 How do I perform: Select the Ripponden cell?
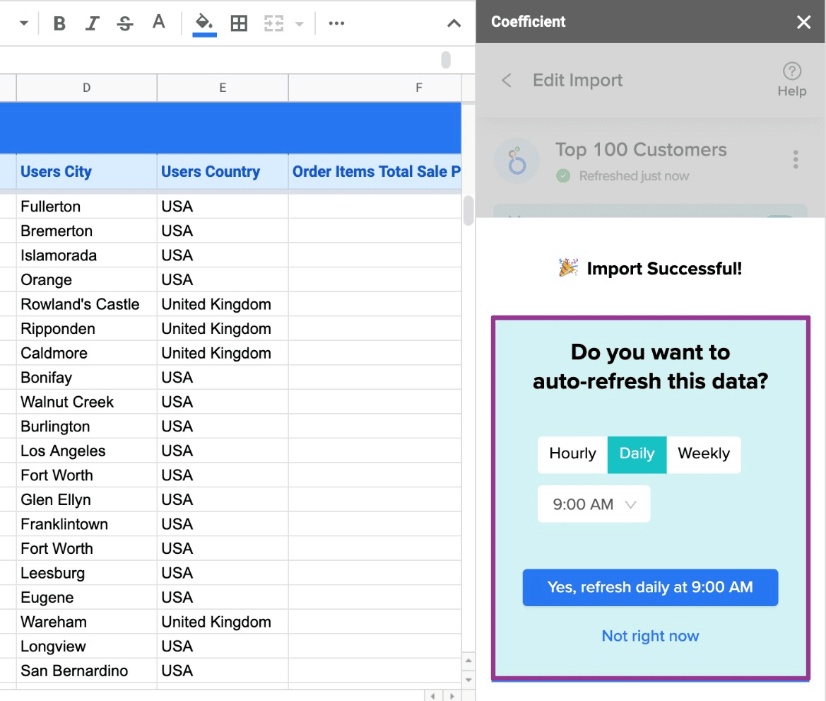coord(86,329)
